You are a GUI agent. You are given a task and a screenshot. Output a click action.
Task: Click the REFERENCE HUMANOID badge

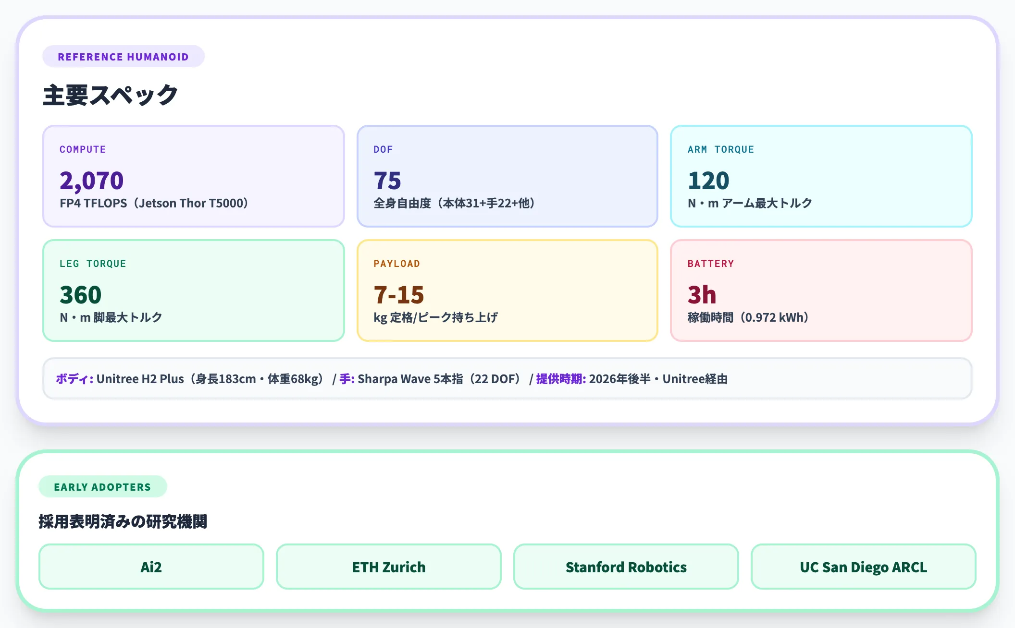124,57
